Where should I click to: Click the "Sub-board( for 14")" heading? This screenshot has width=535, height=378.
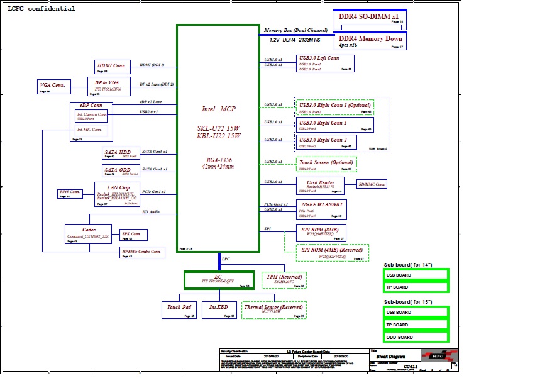(x=408, y=265)
